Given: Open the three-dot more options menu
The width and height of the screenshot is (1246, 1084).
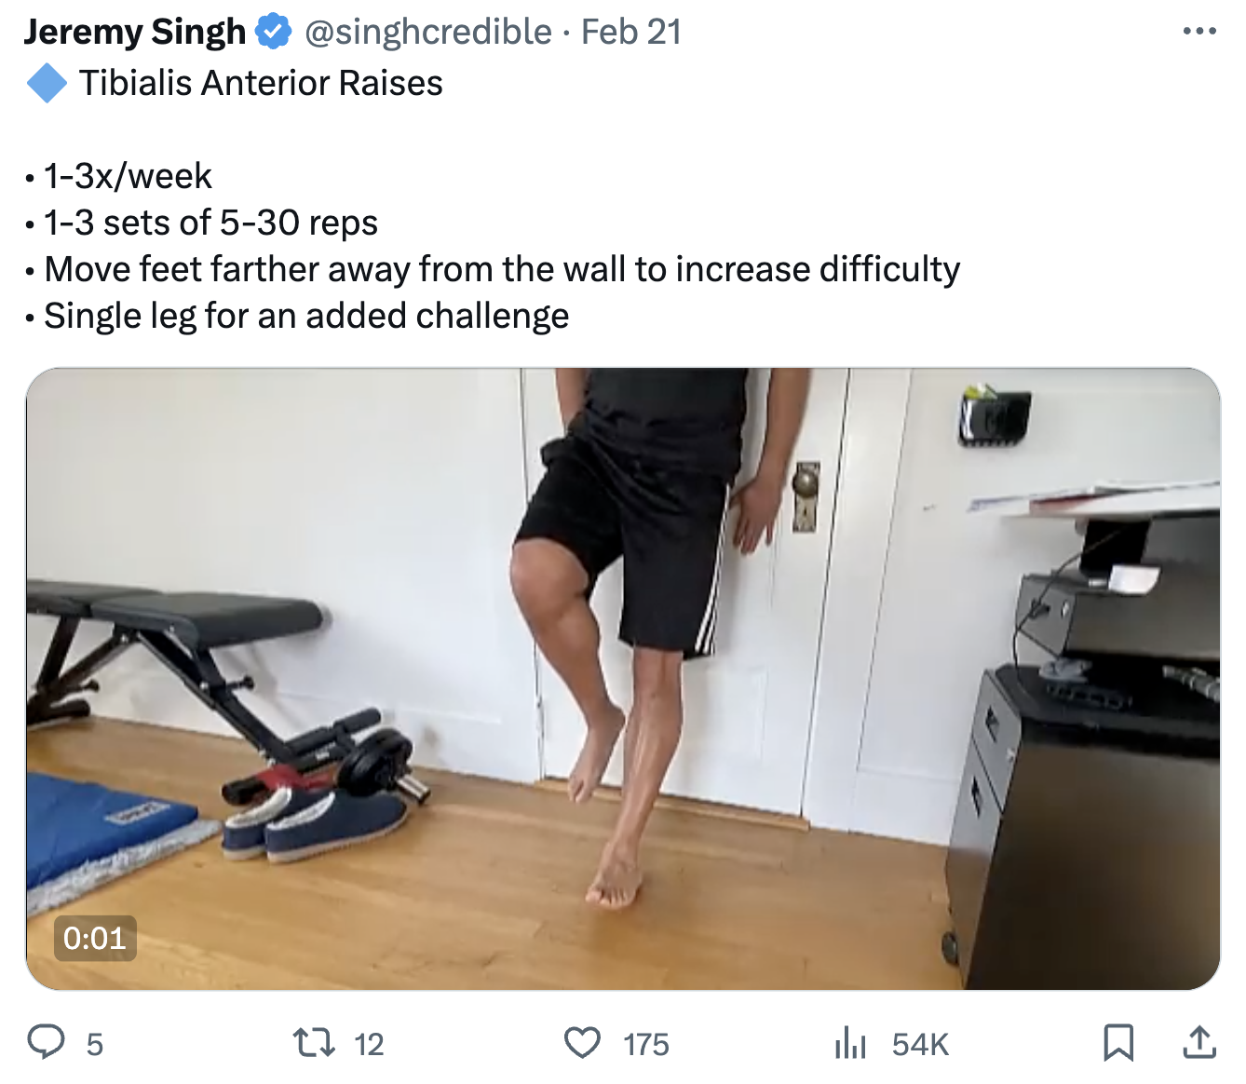Looking at the screenshot, I should tap(1199, 32).
